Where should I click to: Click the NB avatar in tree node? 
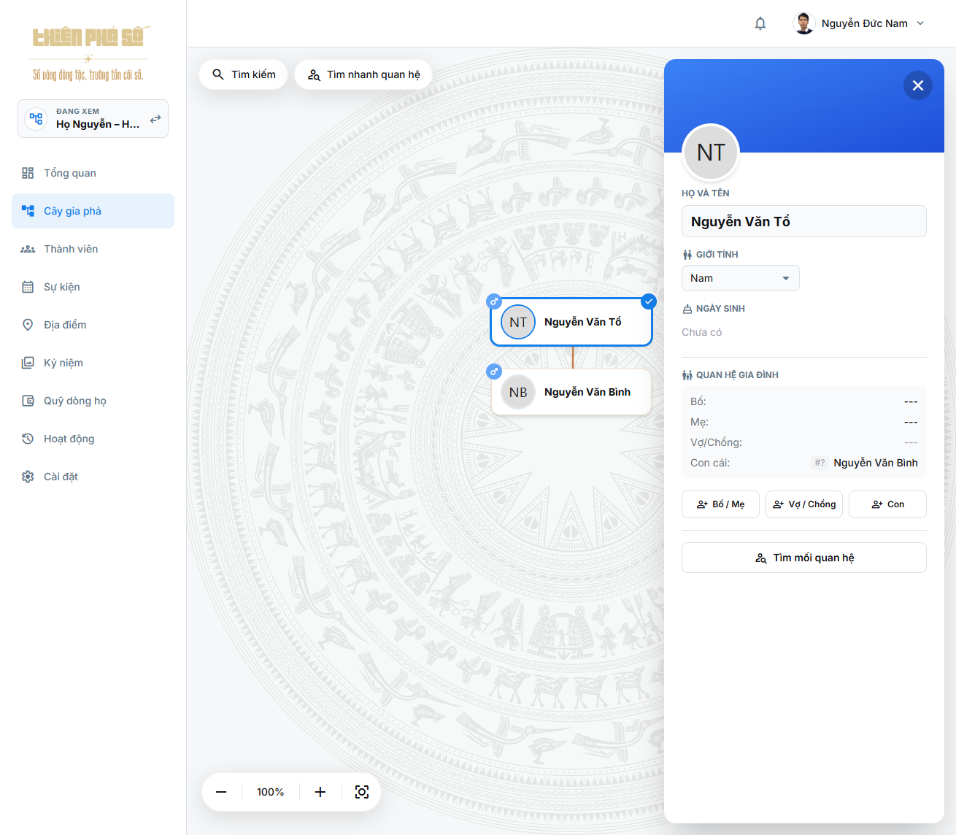(x=518, y=392)
